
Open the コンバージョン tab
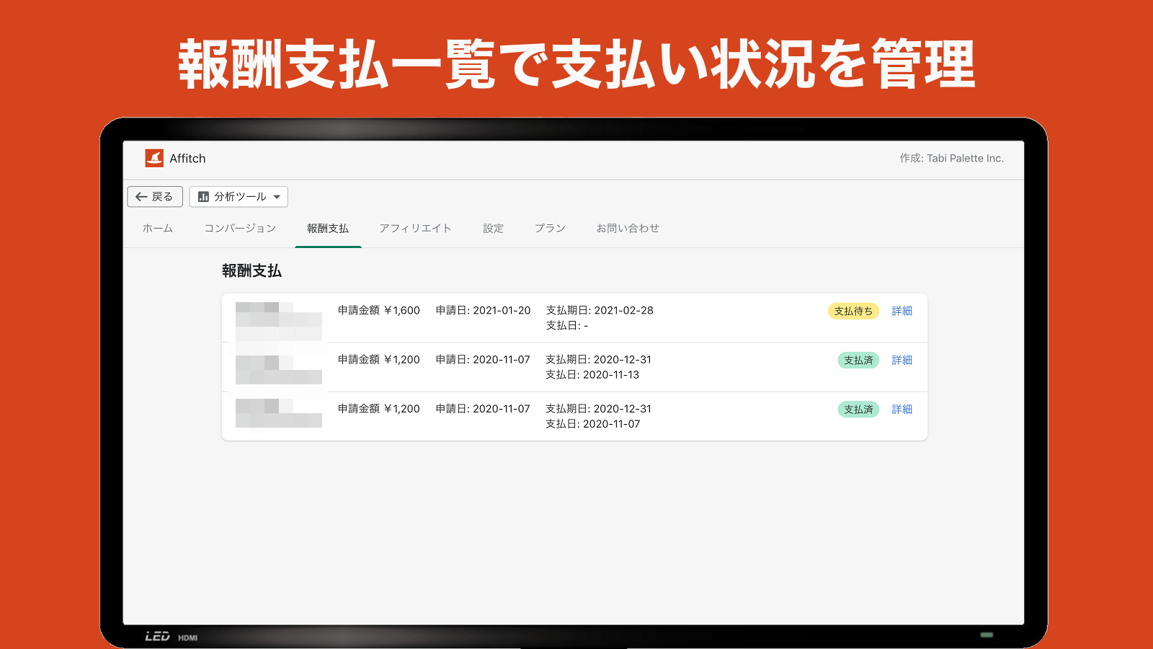pos(240,228)
